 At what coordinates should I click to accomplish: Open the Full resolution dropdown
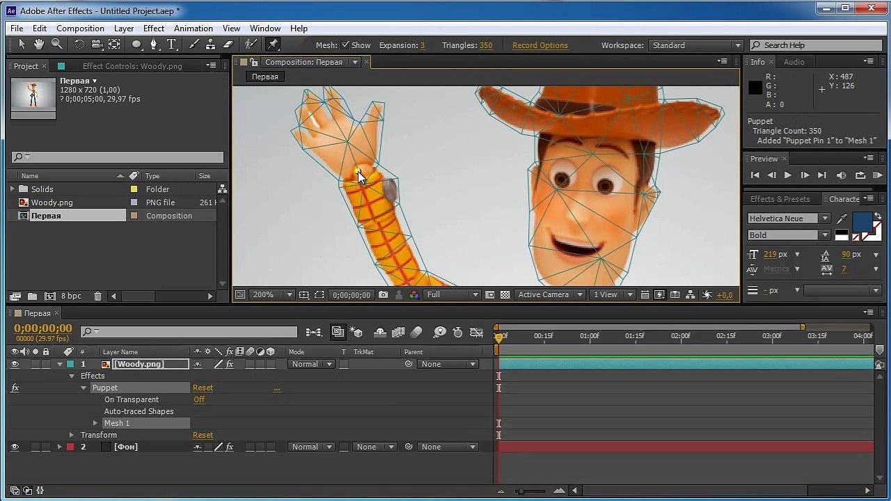(x=452, y=295)
